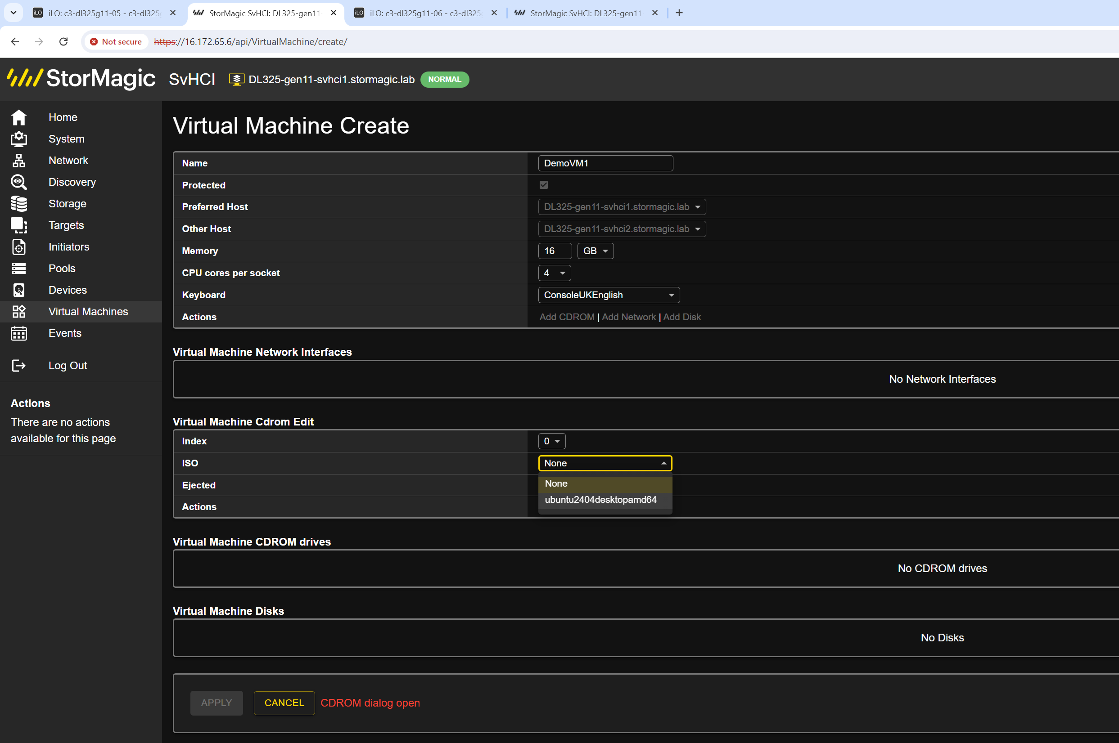Click Log Out in the sidebar

tap(68, 365)
